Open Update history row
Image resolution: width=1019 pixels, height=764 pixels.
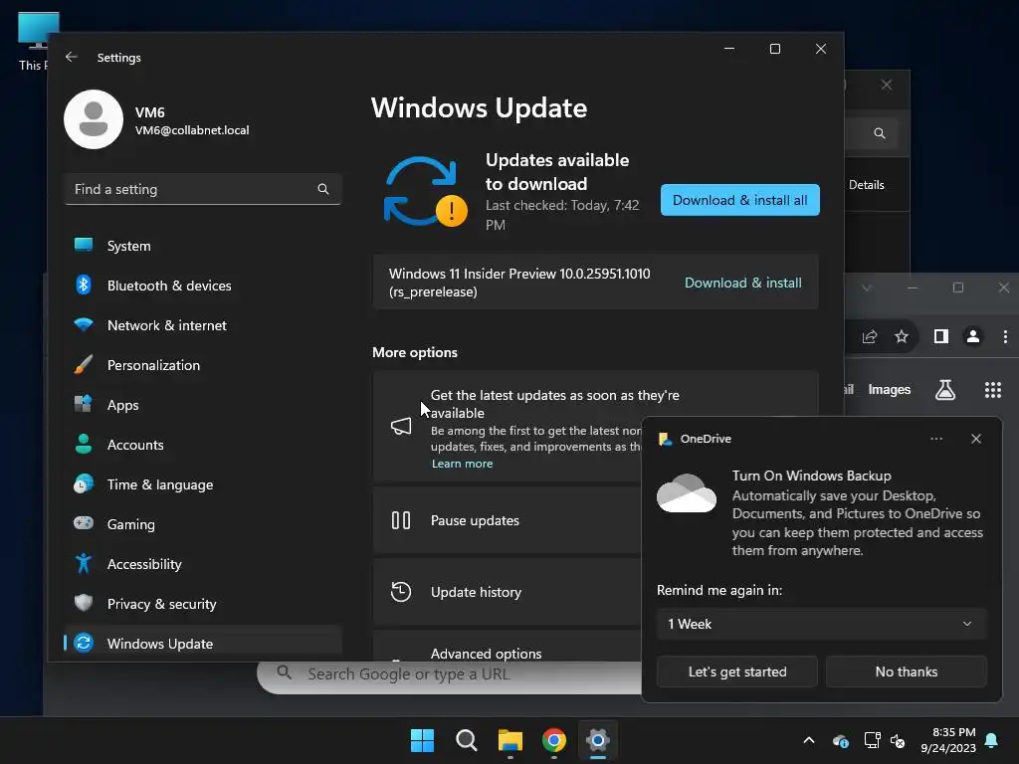coord(507,592)
